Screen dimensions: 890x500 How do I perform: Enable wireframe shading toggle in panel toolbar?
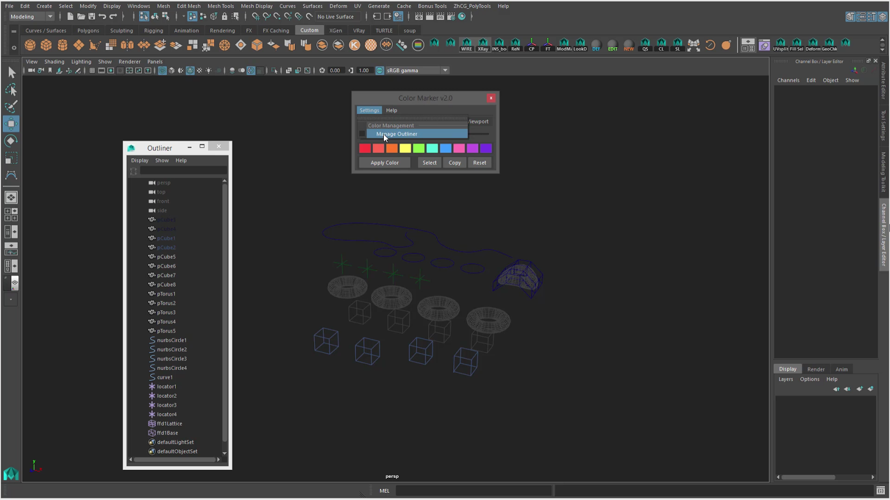pyautogui.click(x=161, y=71)
